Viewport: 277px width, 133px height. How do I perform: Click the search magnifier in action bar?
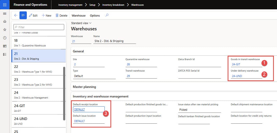pos(107,15)
